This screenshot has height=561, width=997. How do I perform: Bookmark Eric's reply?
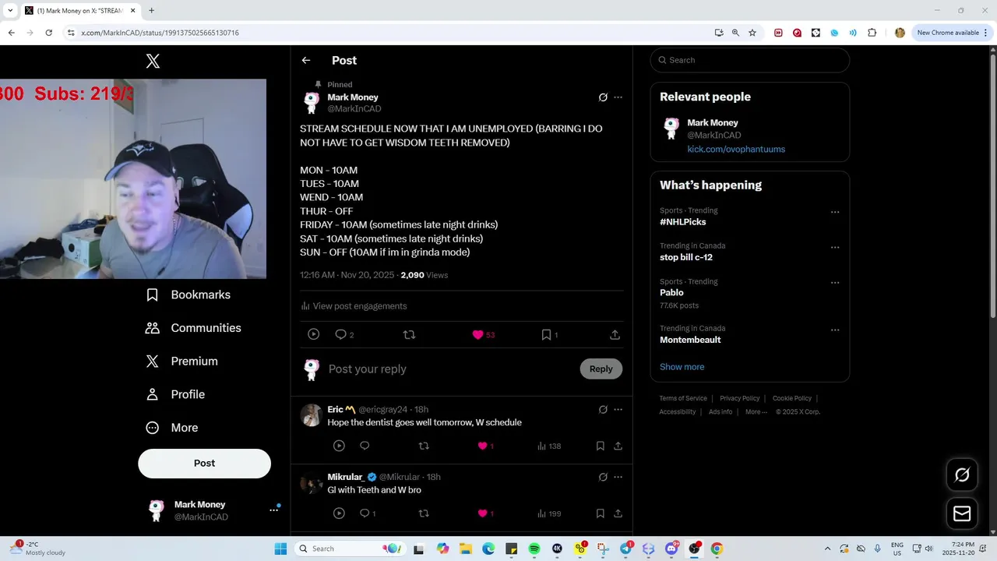click(x=601, y=446)
